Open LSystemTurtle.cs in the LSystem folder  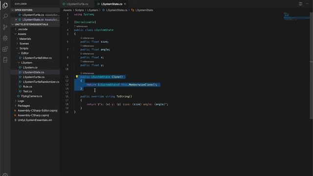click(34, 77)
